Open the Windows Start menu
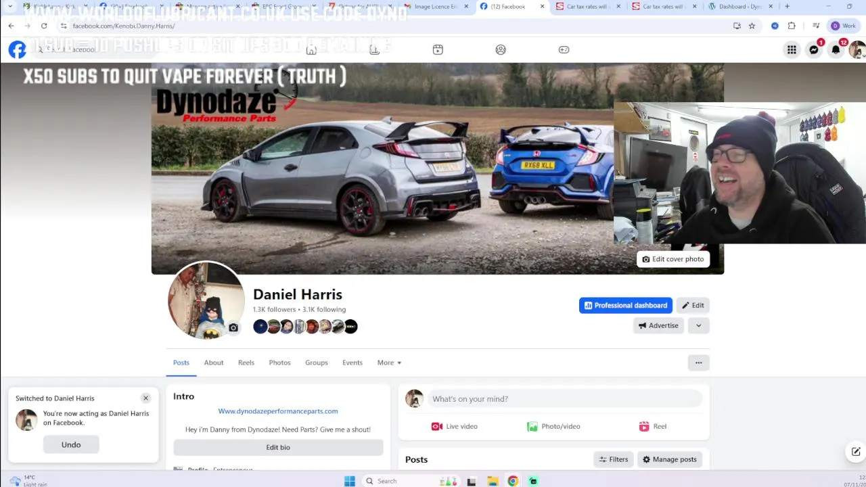Viewport: 866px width, 487px height. (349, 481)
